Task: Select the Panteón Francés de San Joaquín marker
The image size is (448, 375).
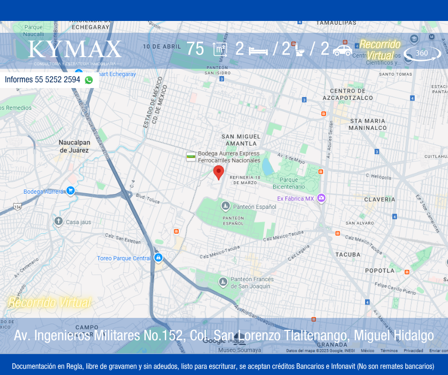Action: [x=223, y=282]
